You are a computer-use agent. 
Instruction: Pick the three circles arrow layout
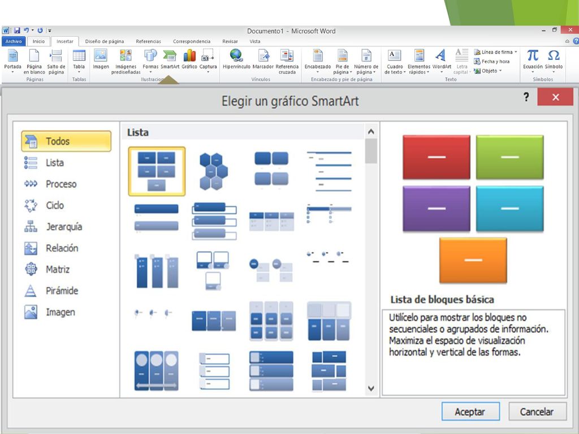click(157, 371)
